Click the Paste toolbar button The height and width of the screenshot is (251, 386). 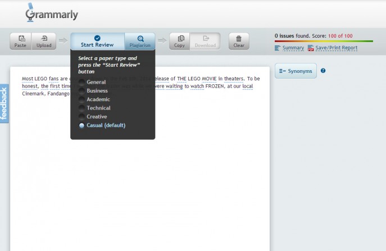coord(20,42)
